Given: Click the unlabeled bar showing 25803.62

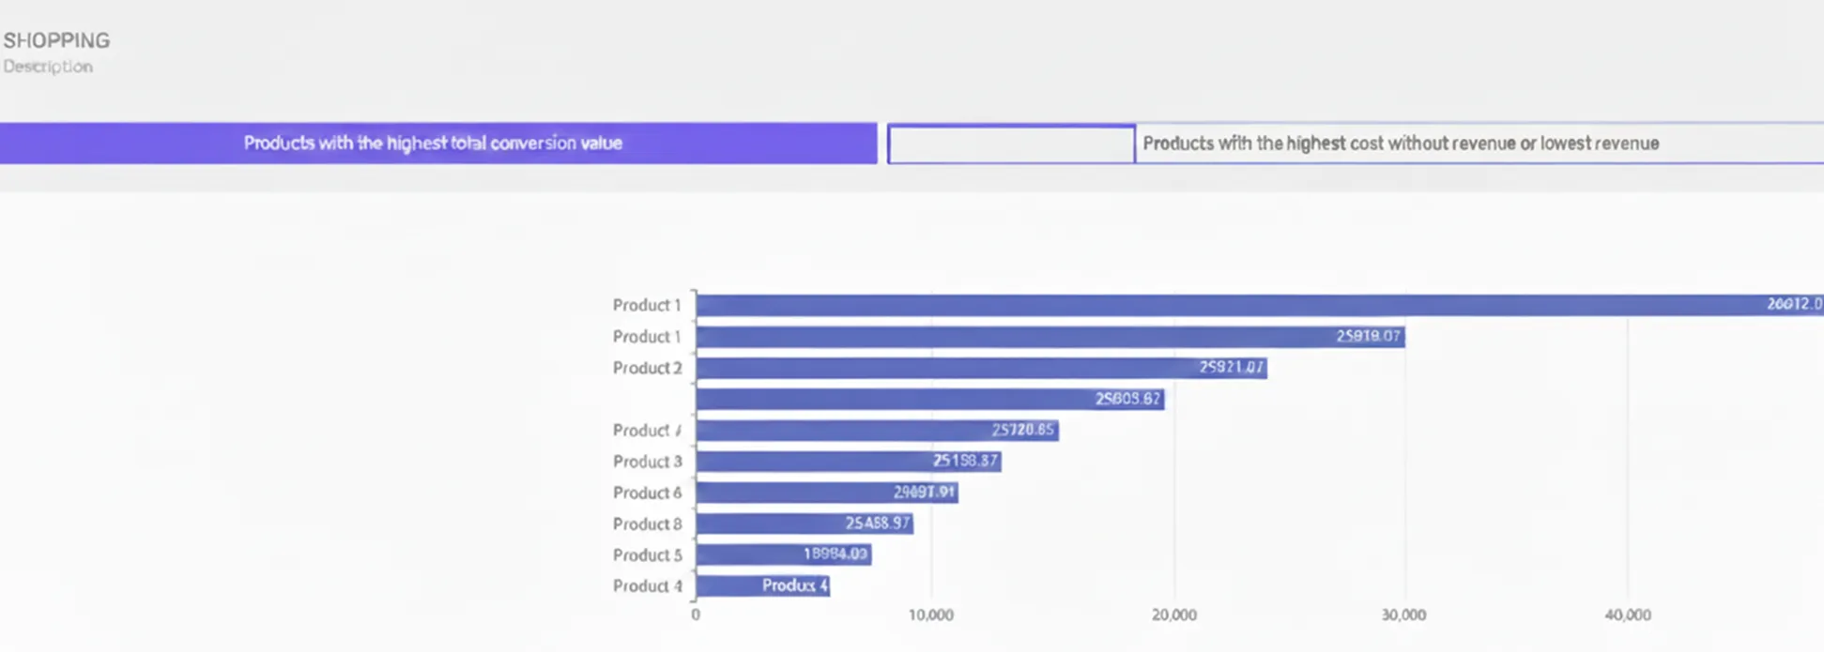Looking at the screenshot, I should (929, 399).
